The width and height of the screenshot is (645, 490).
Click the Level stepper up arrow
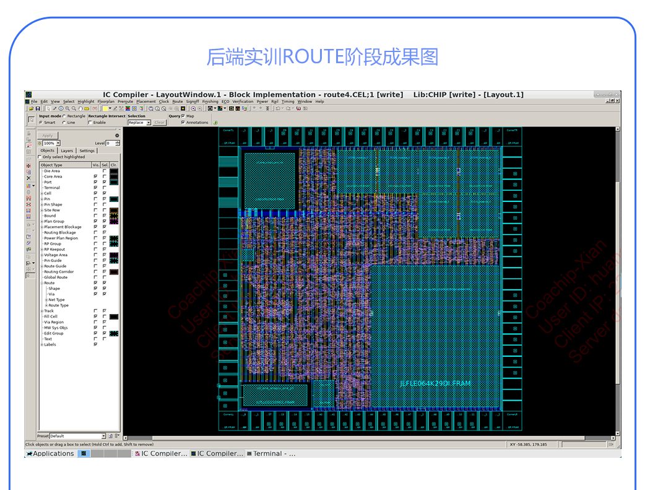[x=118, y=142]
